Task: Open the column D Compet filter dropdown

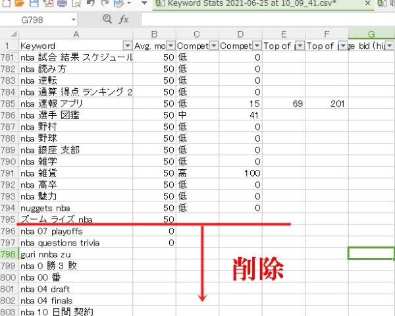Action: pos(257,45)
